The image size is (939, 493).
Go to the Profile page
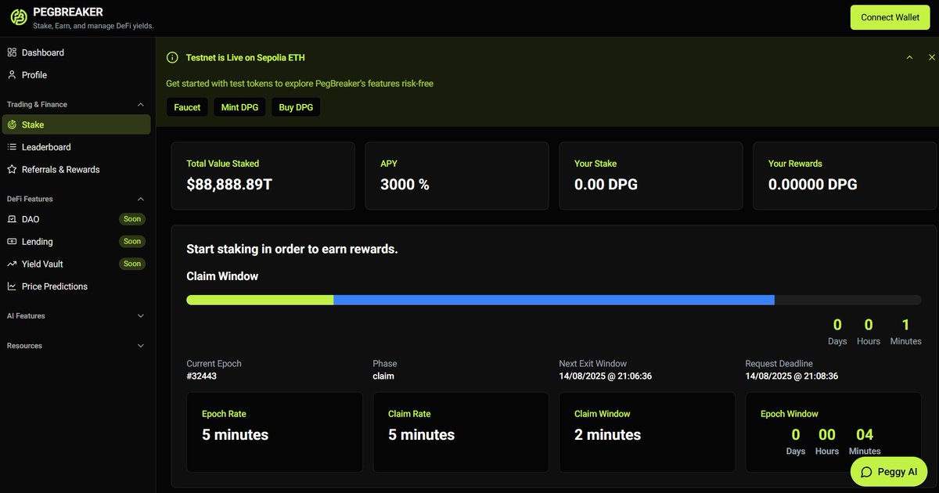click(x=76, y=75)
